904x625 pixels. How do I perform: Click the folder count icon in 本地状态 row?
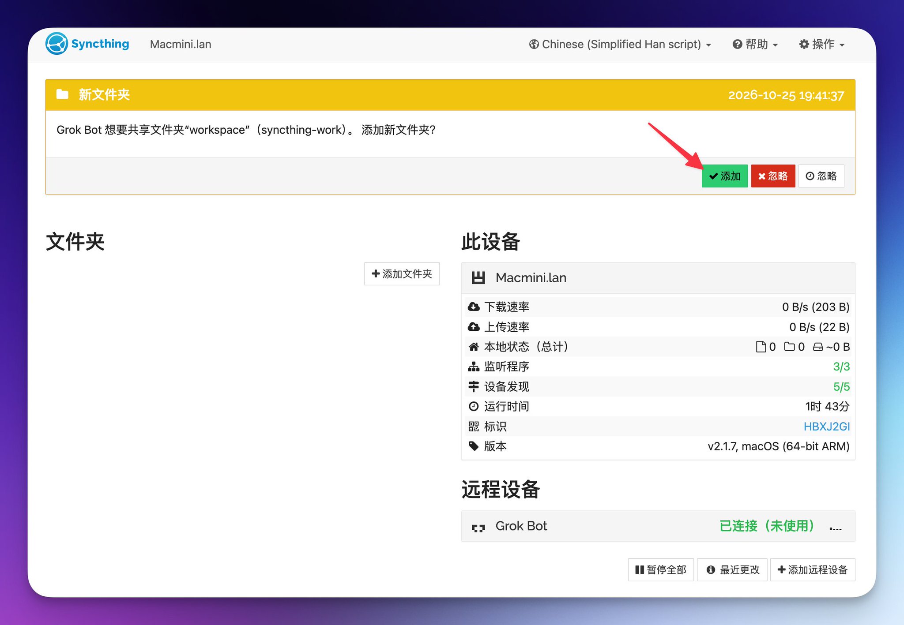coord(789,347)
